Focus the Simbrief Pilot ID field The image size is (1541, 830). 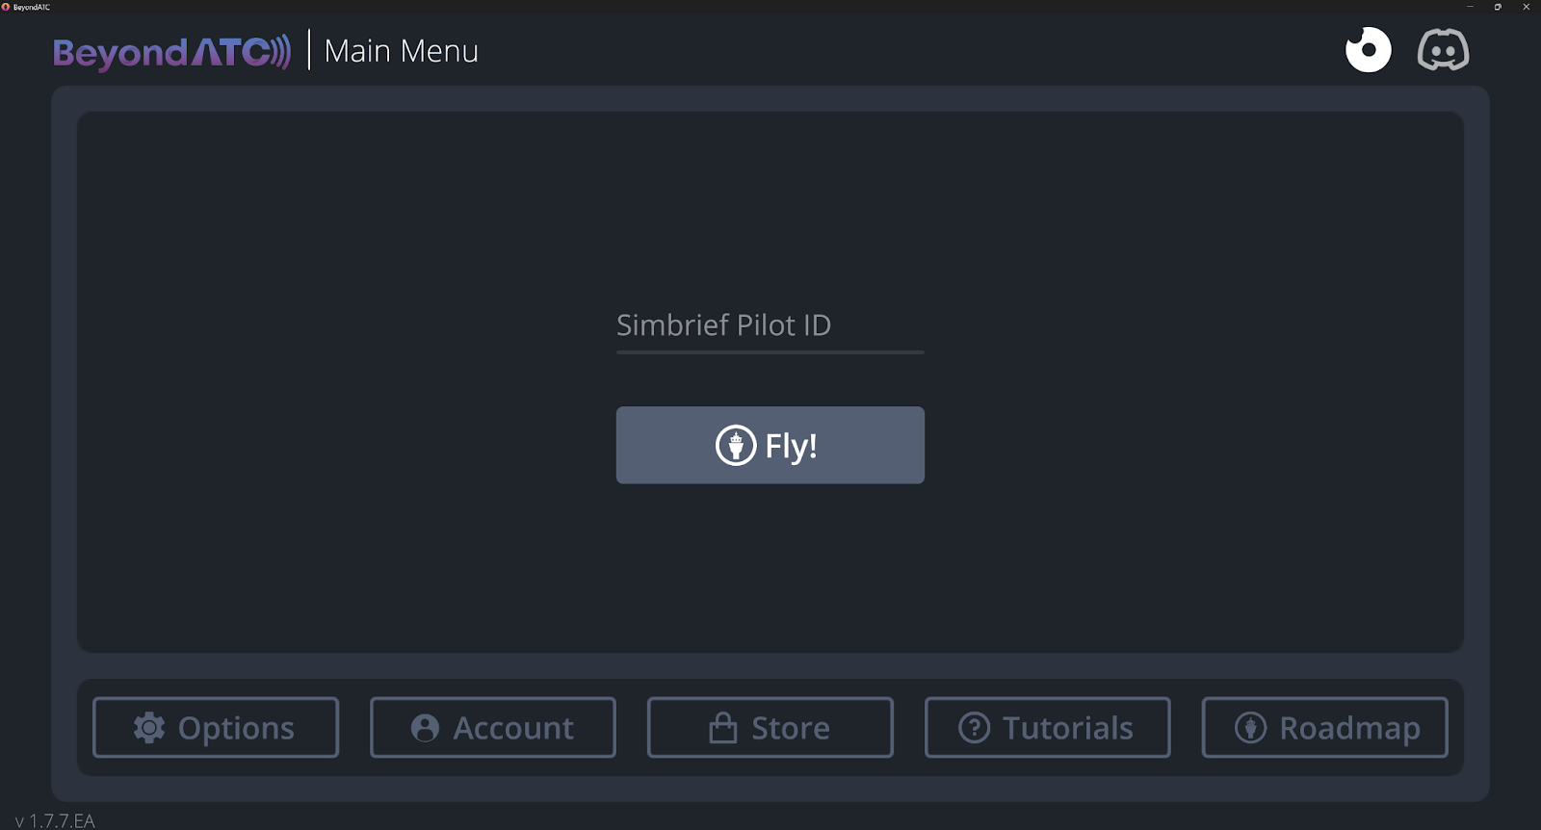tap(770, 325)
